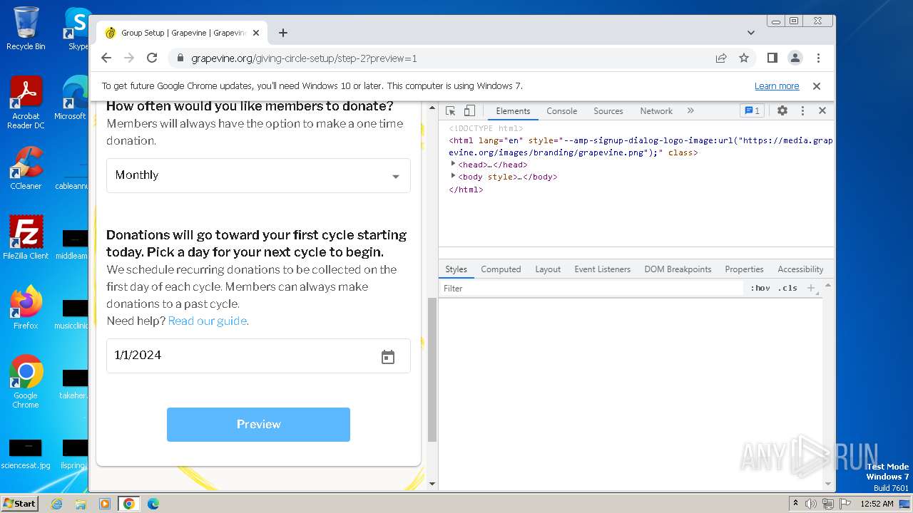Reload the Grapevine page
The height and width of the screenshot is (513, 913).
[x=152, y=58]
